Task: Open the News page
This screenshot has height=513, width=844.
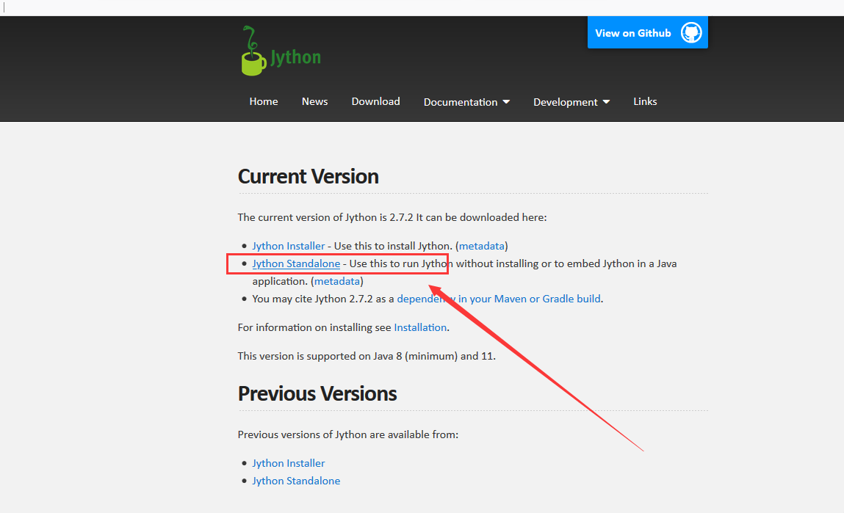Action: pyautogui.click(x=315, y=101)
